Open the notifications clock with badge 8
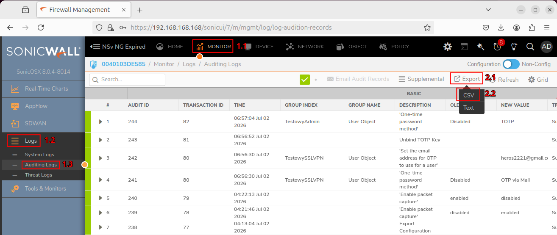The height and width of the screenshot is (235, 557). point(498,46)
